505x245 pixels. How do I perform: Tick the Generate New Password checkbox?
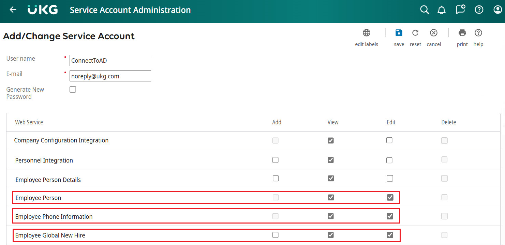[x=73, y=90]
